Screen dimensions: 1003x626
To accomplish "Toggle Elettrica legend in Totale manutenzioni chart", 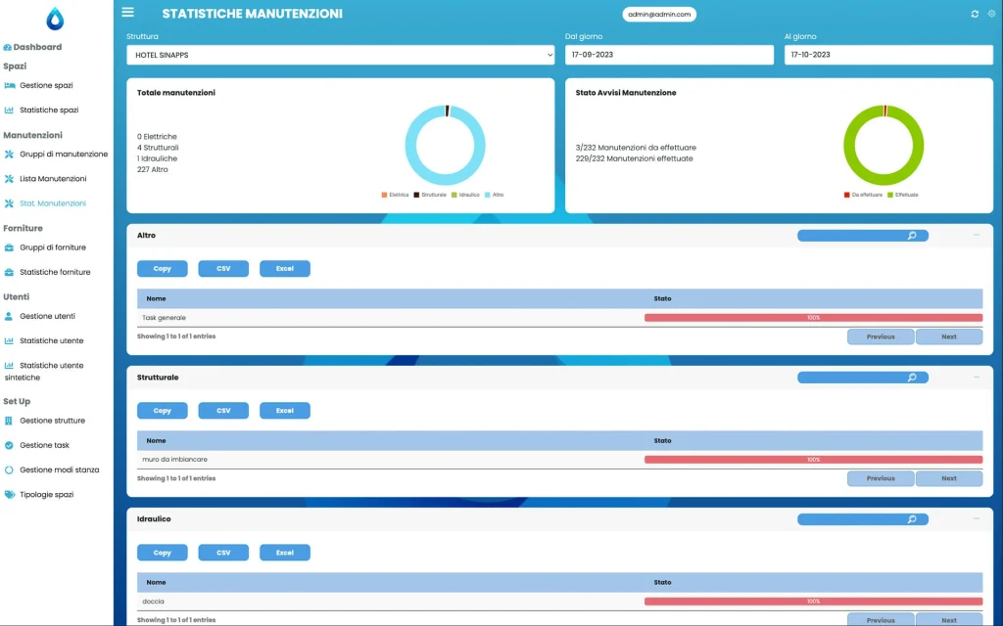I will click(x=395, y=195).
